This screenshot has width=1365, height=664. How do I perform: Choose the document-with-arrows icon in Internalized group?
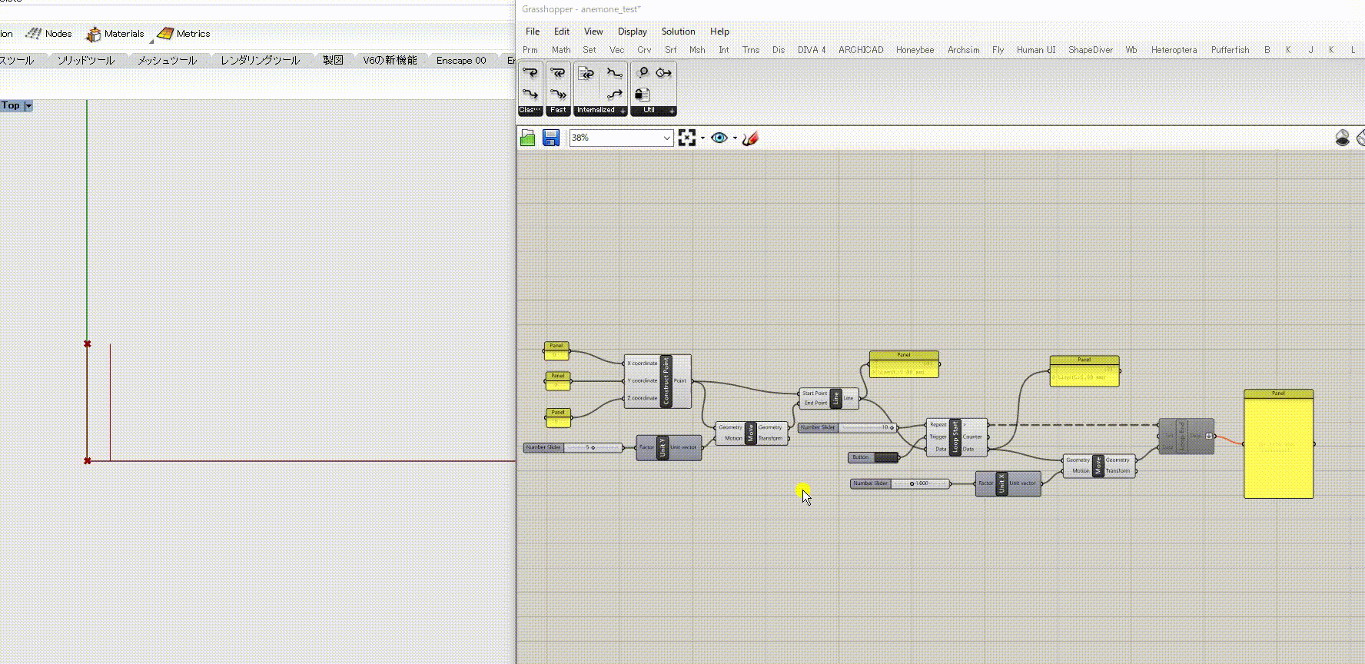586,73
